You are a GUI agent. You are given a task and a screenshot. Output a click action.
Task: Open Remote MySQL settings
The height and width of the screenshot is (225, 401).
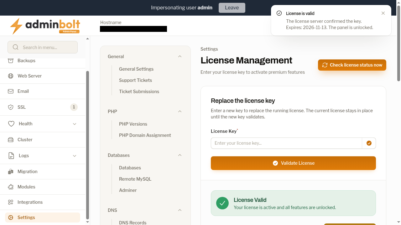click(x=135, y=179)
